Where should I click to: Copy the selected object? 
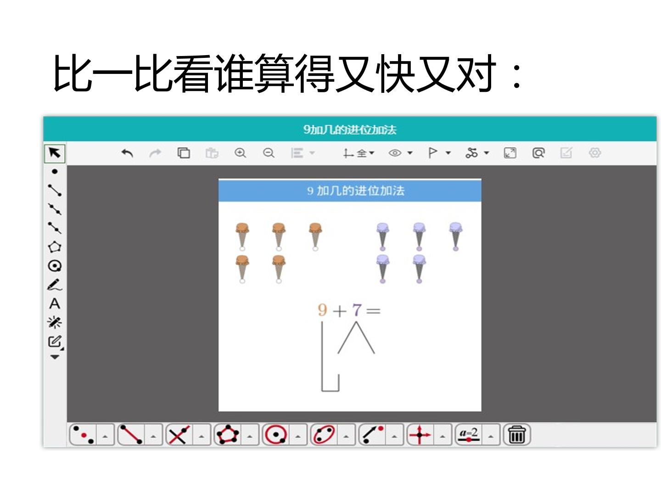(x=184, y=153)
